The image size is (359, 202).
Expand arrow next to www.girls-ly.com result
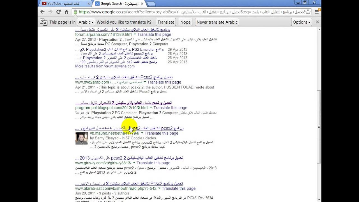click(134, 163)
